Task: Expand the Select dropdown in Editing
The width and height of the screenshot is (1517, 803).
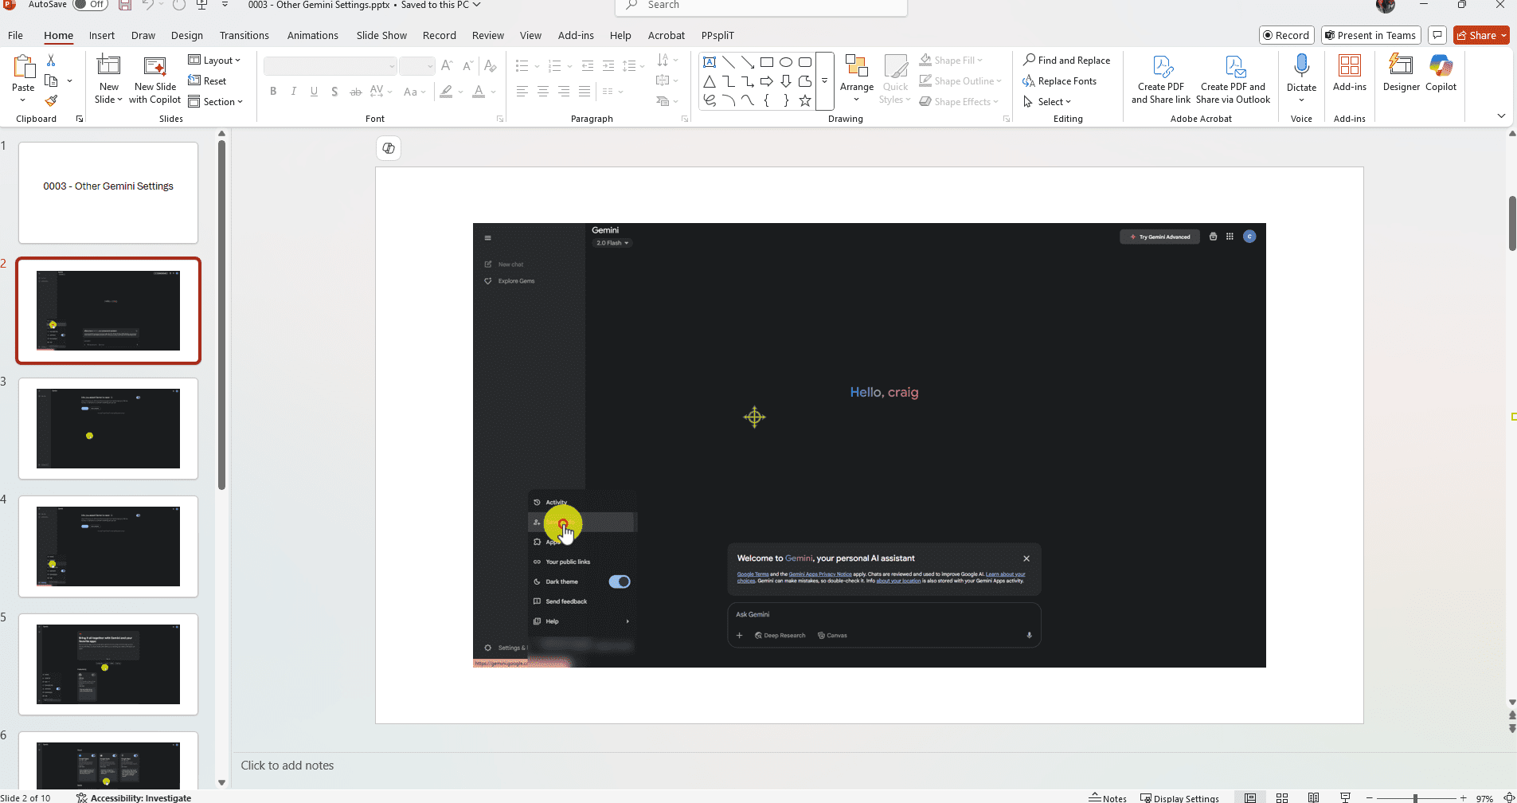Action: click(x=1053, y=102)
